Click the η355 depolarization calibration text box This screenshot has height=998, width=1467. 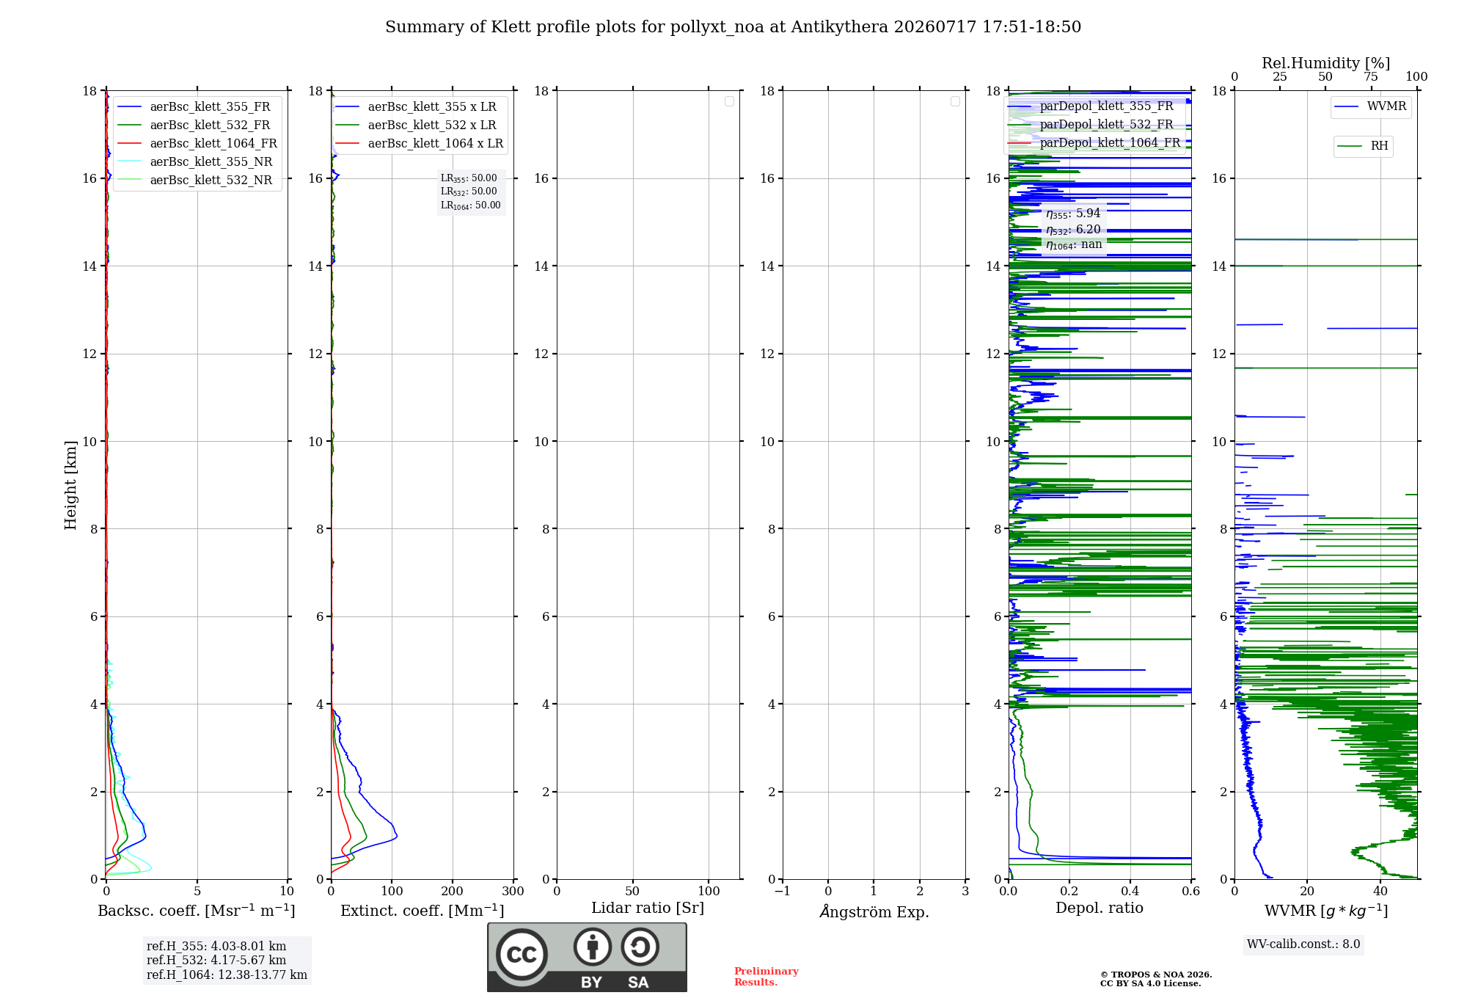(1074, 229)
